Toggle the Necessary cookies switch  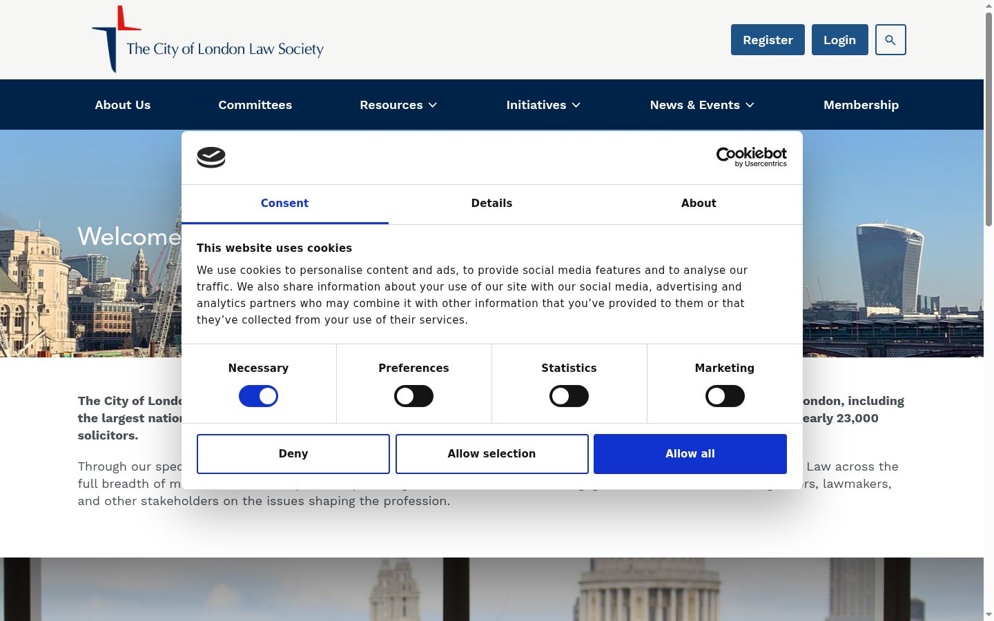(x=258, y=396)
